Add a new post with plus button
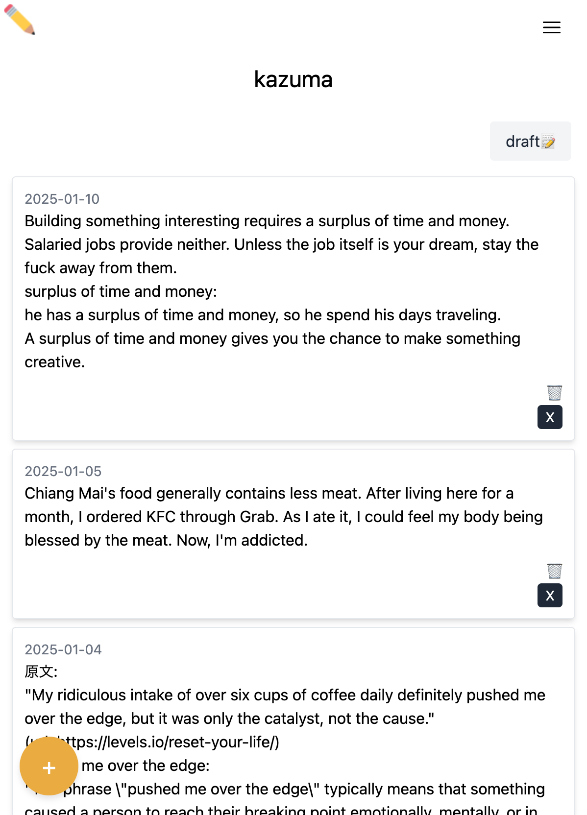Screen dimensions: 587x815 click(x=49, y=767)
